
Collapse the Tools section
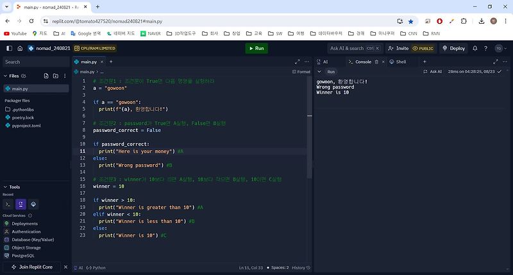(x=5, y=187)
